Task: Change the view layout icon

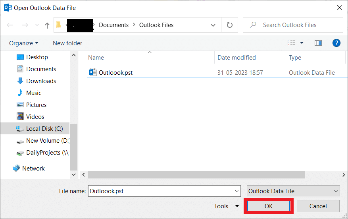Action: 291,43
